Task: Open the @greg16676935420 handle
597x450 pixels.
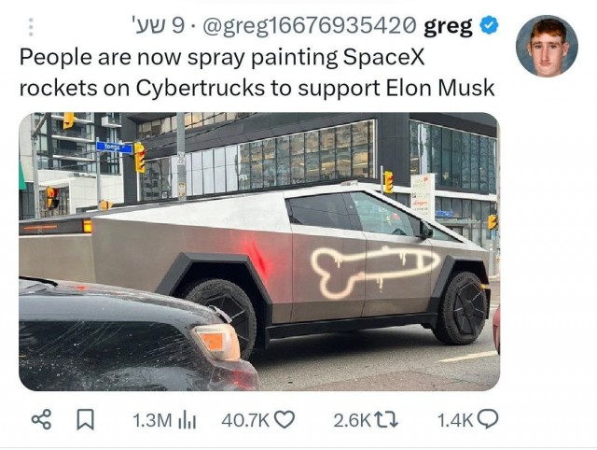Action: click(309, 26)
